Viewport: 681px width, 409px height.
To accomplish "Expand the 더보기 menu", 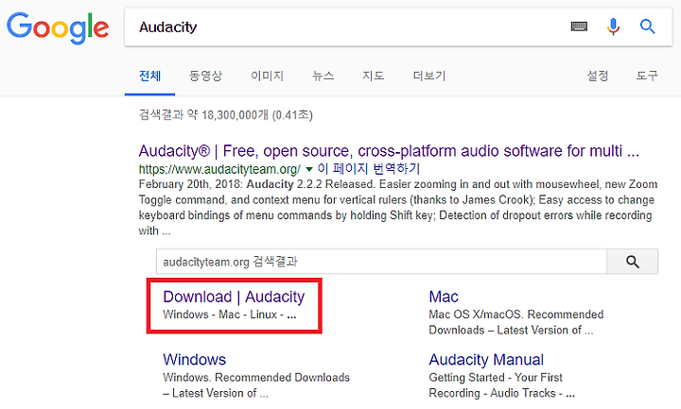I will [x=429, y=76].
